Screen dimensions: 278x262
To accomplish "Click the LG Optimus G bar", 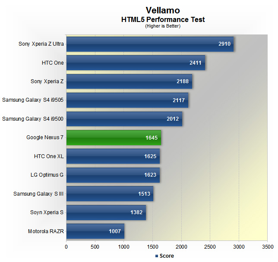I will tap(113, 175).
